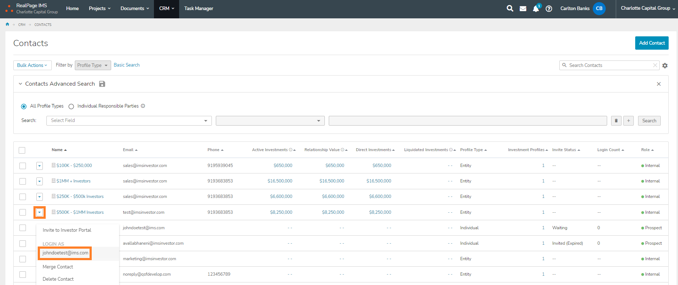The height and width of the screenshot is (285, 678).
Task: Sort contacts by Phone column
Action: point(215,150)
